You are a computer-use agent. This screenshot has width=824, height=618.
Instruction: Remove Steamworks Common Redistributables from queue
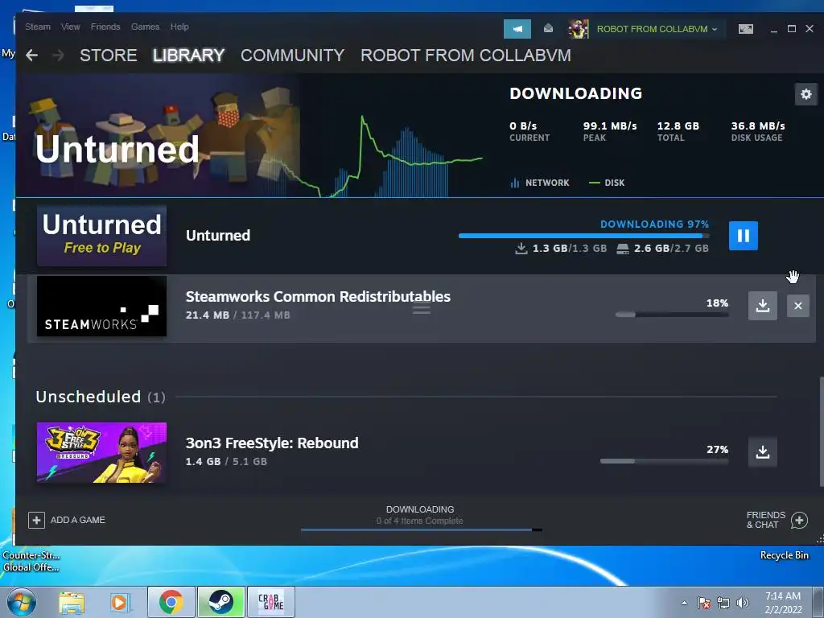click(797, 306)
